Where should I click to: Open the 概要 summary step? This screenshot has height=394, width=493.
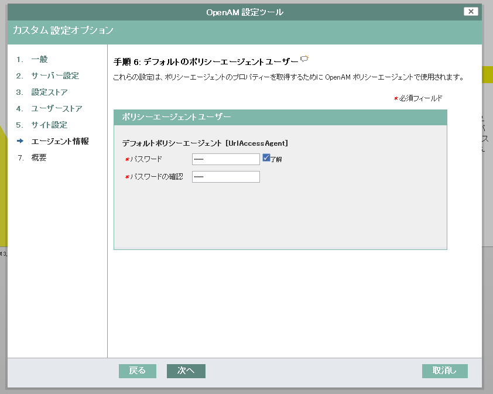tap(39, 157)
